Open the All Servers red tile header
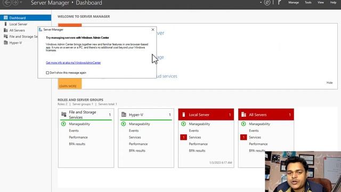 (266, 115)
